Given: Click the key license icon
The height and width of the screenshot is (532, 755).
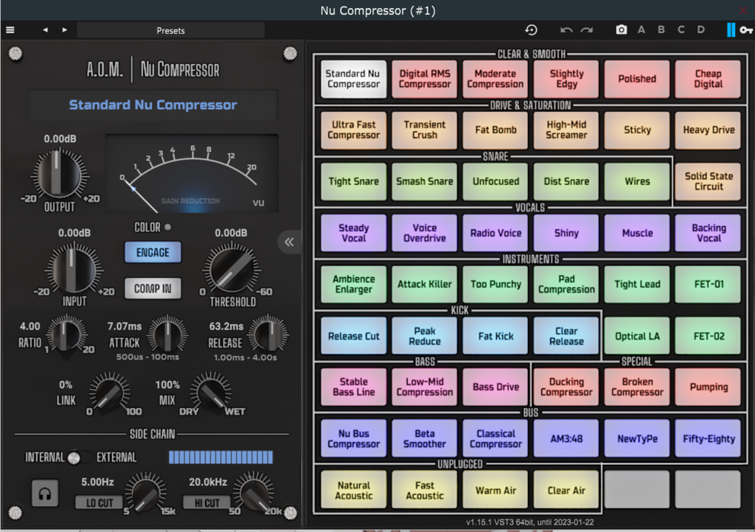Looking at the screenshot, I should (x=746, y=29).
